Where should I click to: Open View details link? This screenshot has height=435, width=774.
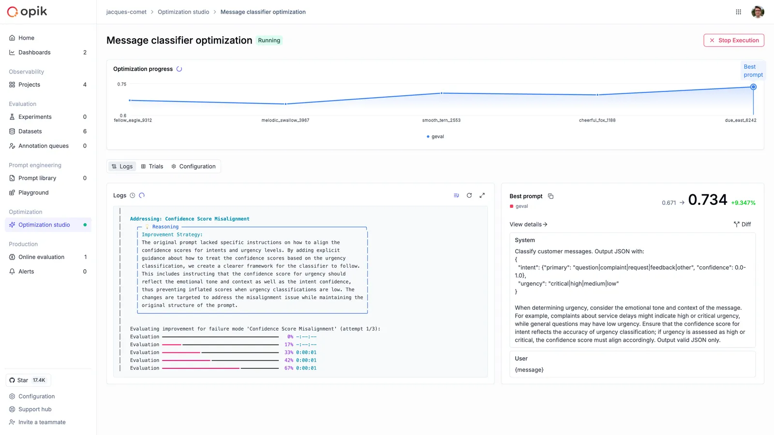(x=528, y=225)
